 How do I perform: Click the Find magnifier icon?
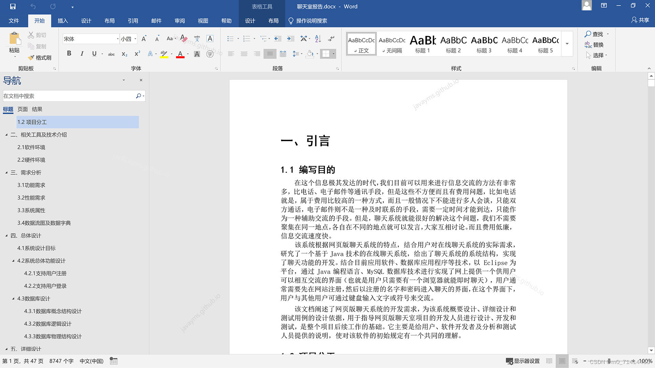[x=588, y=34]
